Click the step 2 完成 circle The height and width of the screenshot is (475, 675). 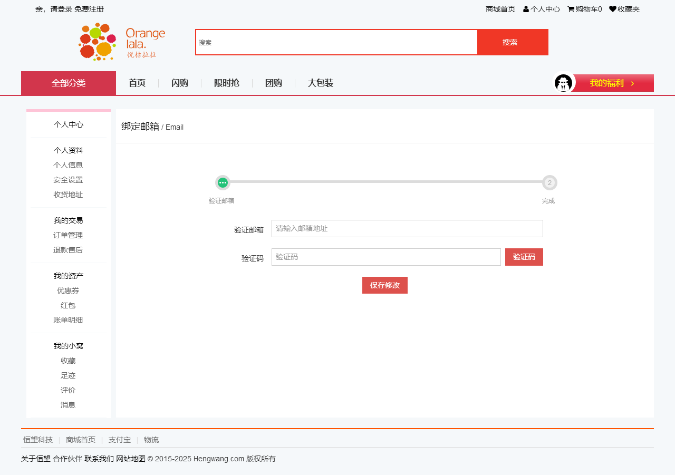point(549,182)
